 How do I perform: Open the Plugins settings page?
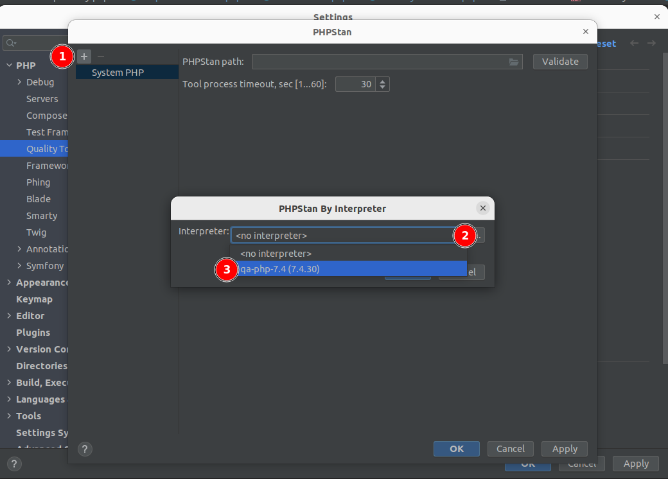pos(33,332)
